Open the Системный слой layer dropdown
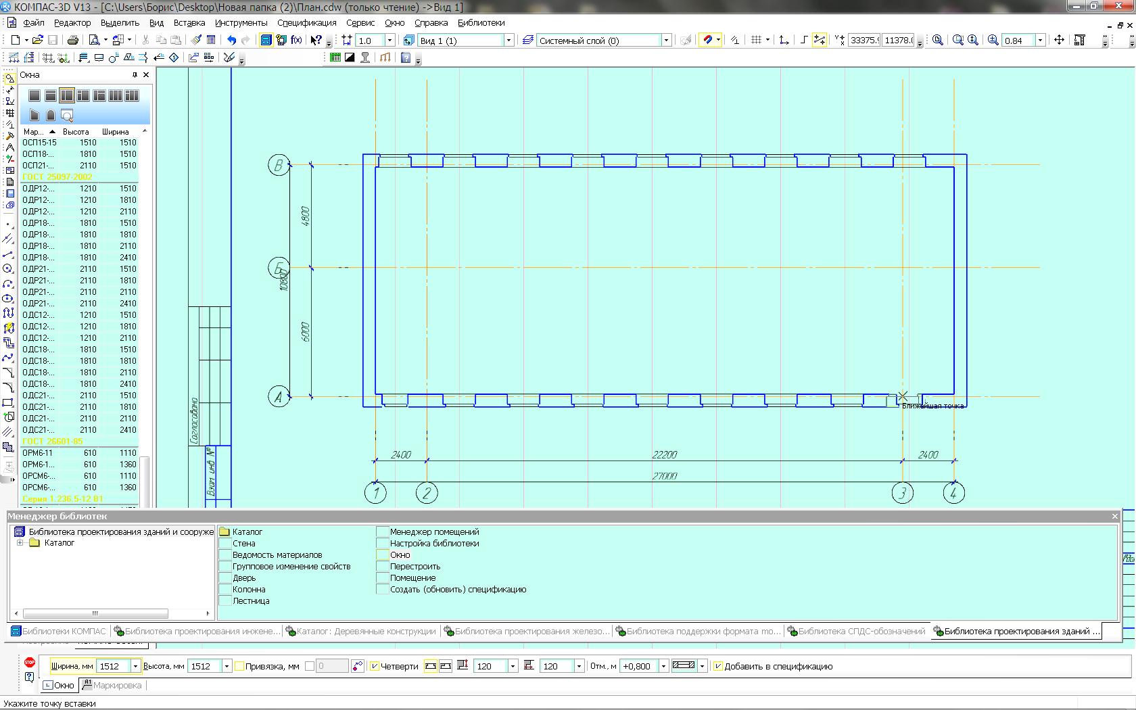The image size is (1136, 710). (x=666, y=41)
